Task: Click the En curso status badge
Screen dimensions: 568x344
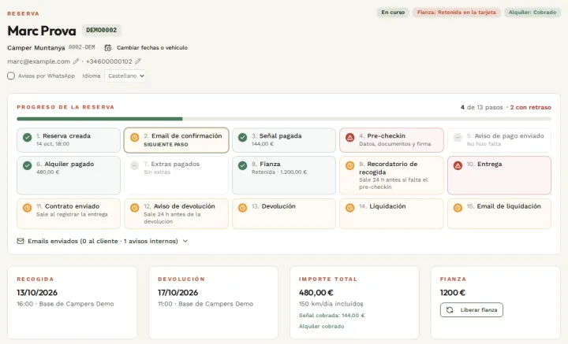Action: tap(393, 13)
